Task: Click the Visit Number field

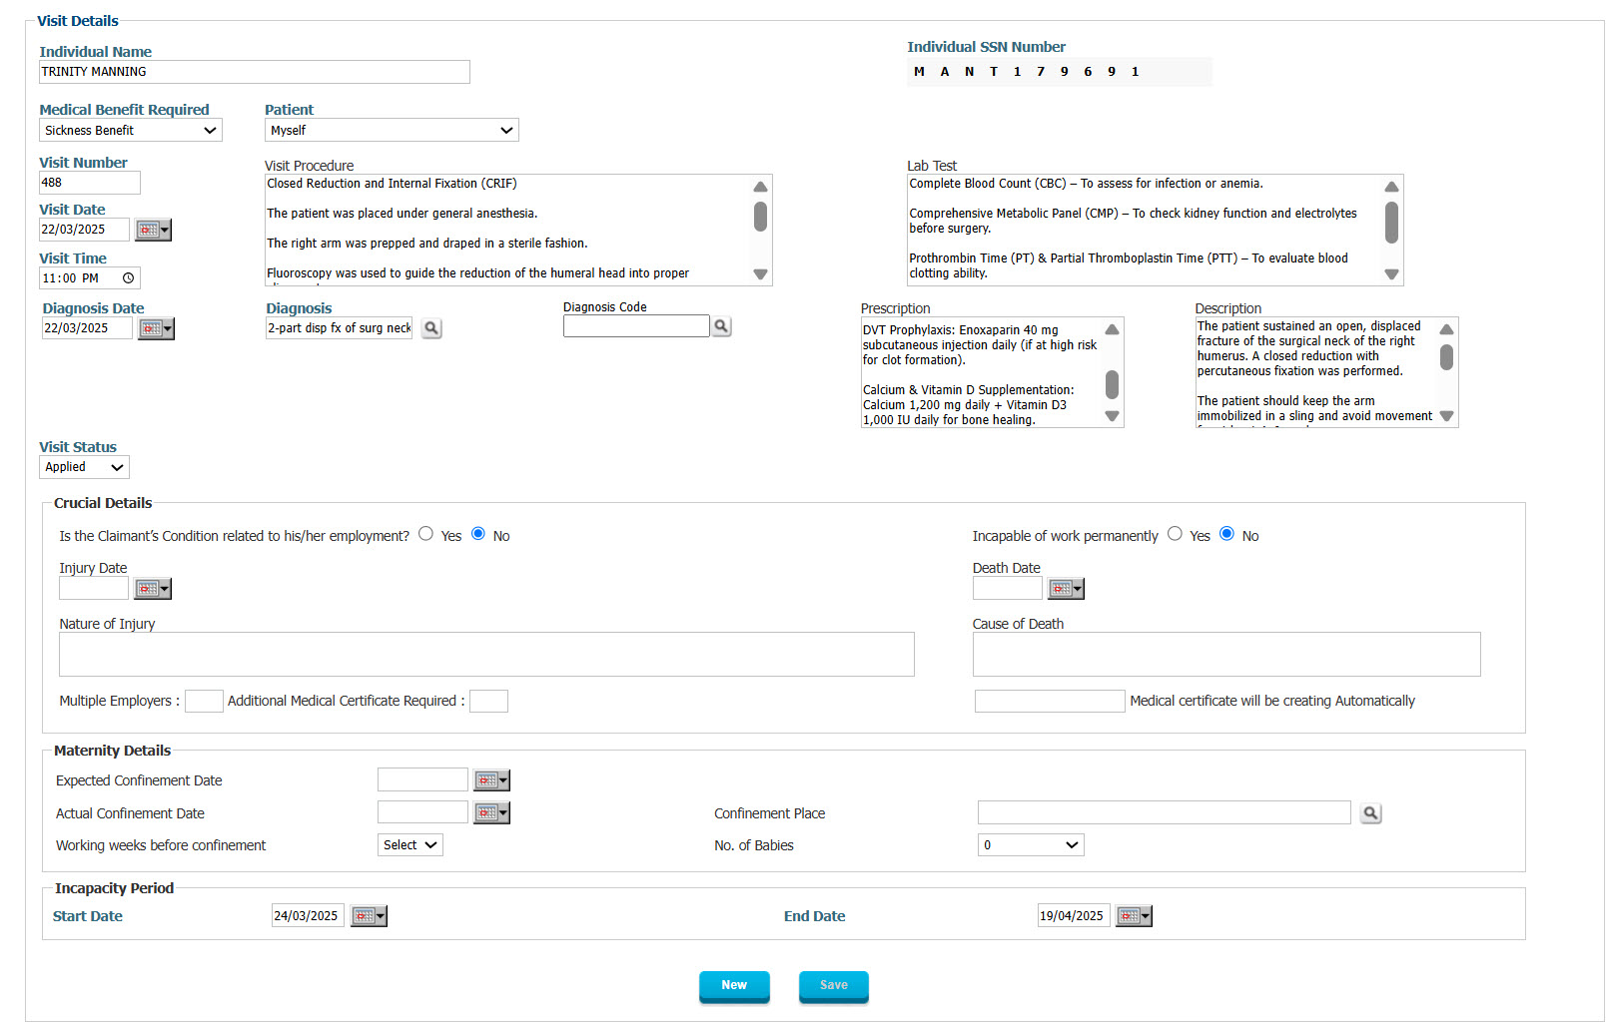Action: pos(90,183)
